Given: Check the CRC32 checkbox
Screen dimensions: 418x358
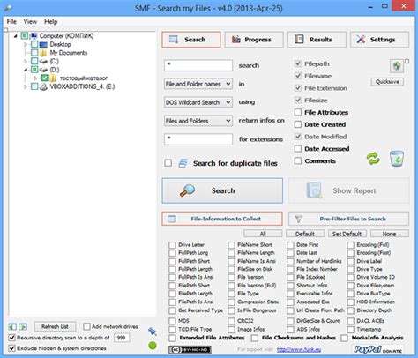Looking at the screenshot, I should pyautogui.click(x=231, y=321).
